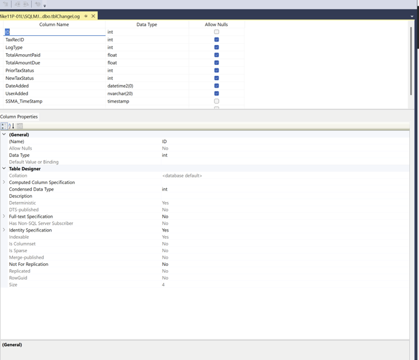
Task: Click the datetime2(0) data type cell
Action: click(x=147, y=86)
